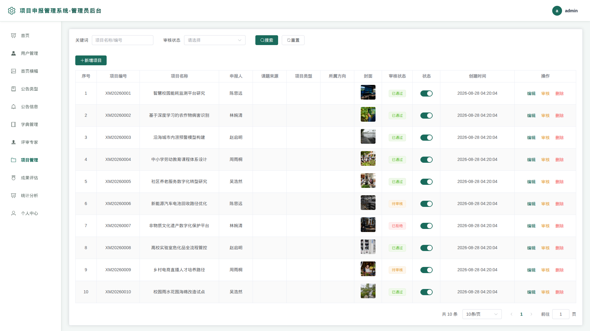The height and width of the screenshot is (331, 590).
Task: Click 待审核 tag for XM20260006
Action: point(397,204)
